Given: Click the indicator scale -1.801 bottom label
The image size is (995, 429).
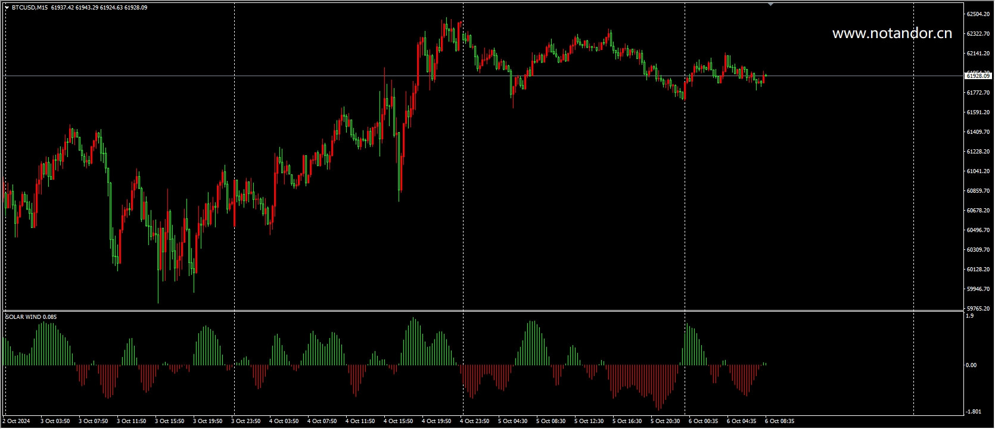Looking at the screenshot, I should click(x=974, y=412).
